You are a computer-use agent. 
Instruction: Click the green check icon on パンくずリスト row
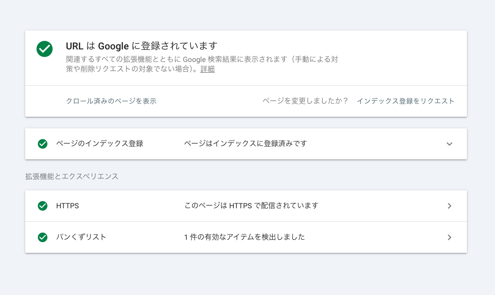(x=43, y=237)
